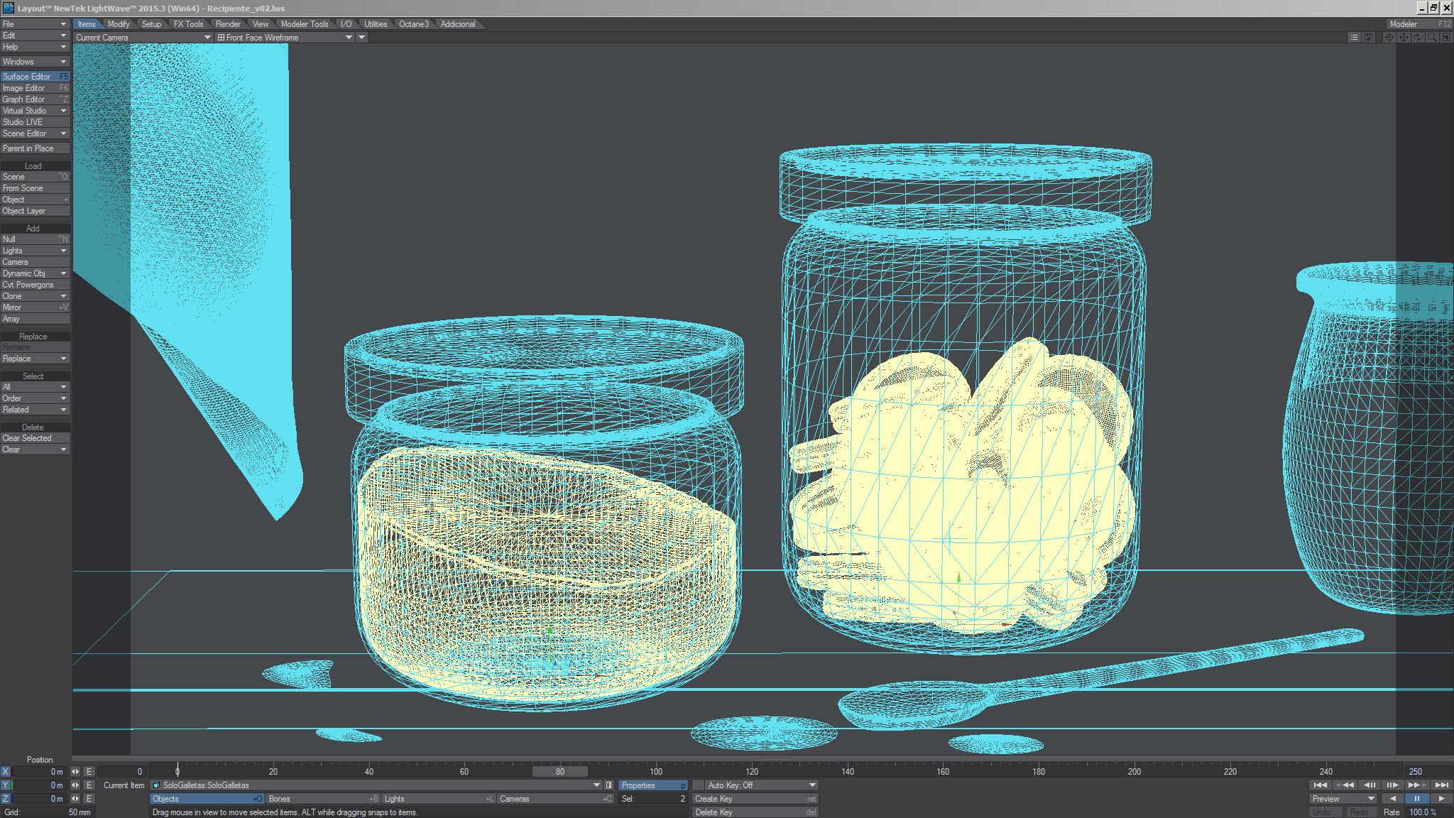This screenshot has width=1454, height=818.
Task: Play the animation in reverse
Action: point(1393,799)
